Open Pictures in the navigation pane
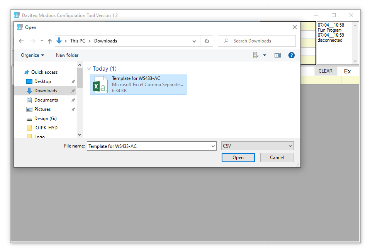 [42, 109]
